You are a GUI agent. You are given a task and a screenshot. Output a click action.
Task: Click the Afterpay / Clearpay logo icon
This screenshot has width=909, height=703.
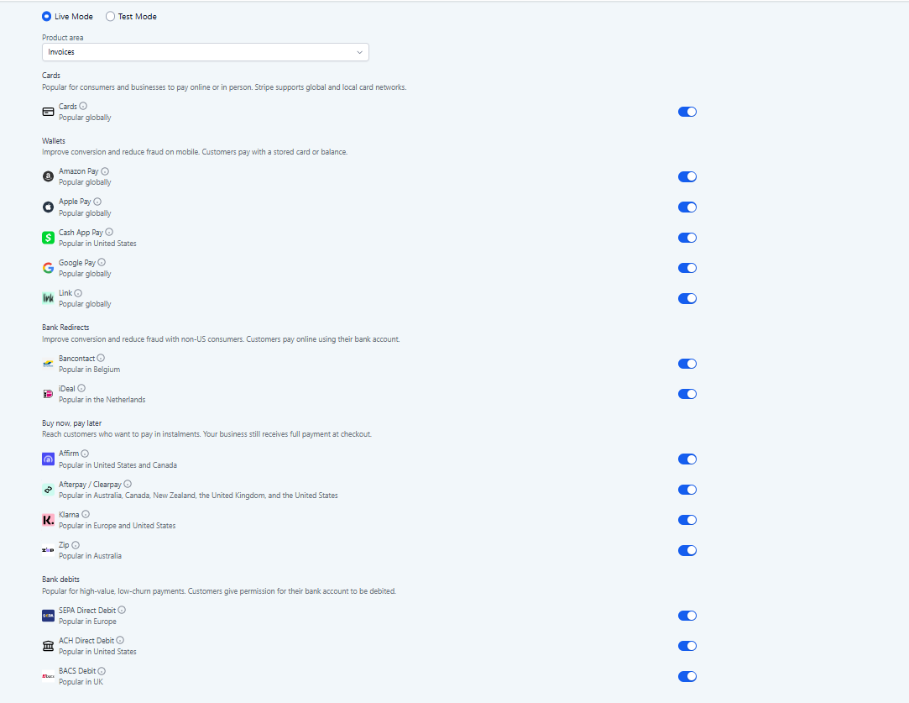(48, 490)
